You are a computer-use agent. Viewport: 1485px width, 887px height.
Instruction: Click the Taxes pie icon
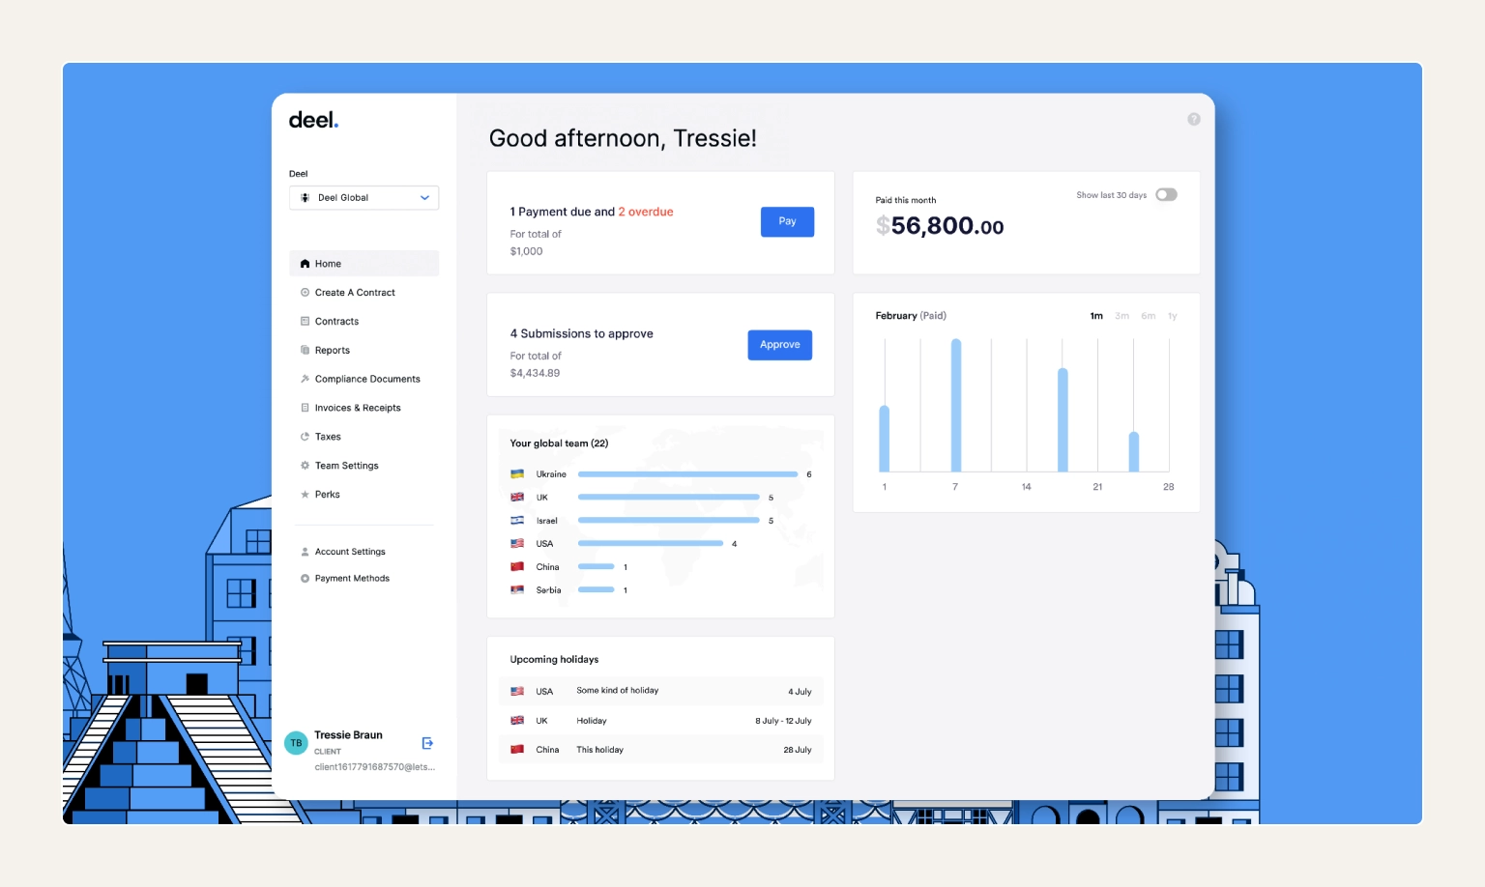(x=305, y=437)
